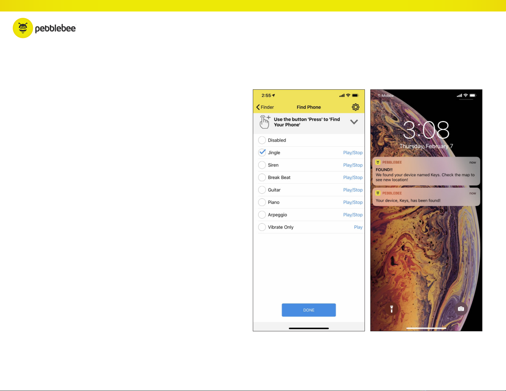Viewport: 506px width, 391px height.
Task: Click lock screen Wi-Fi icon
Action: pos(466,95)
